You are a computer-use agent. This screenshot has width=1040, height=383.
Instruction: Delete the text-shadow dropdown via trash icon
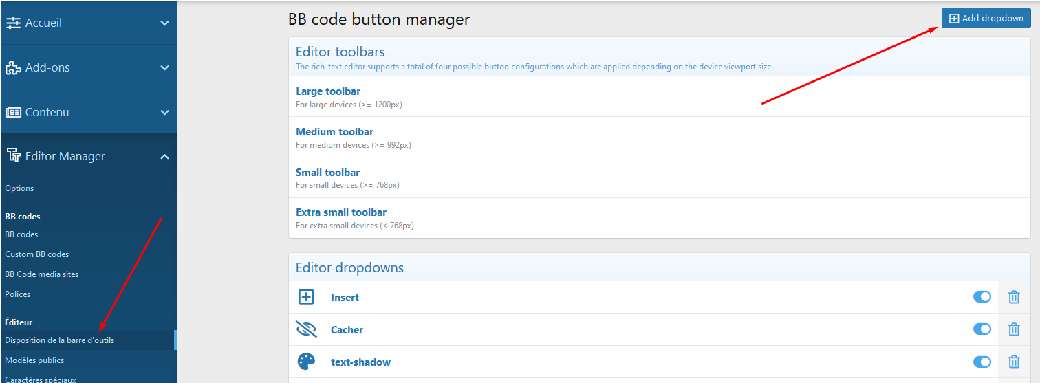click(1014, 362)
